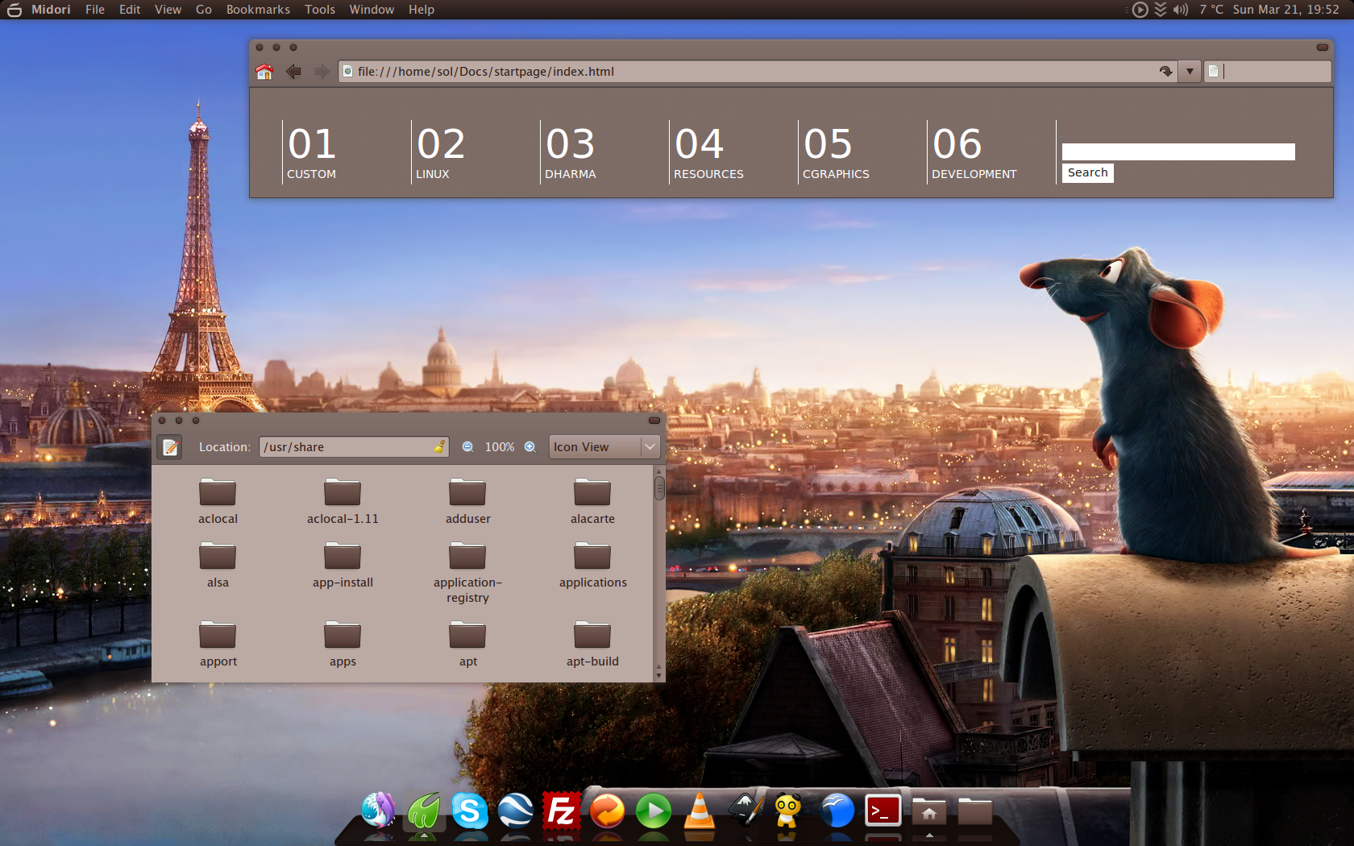Click the page icon in the search field
1354x846 pixels.
point(1213,72)
